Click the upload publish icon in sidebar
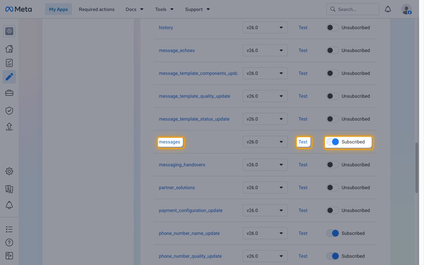This screenshot has width=424, height=265. tap(9, 127)
